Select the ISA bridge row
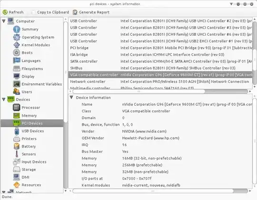Image resolution: width=257 pixels, height=200 pixels. tap(160, 55)
